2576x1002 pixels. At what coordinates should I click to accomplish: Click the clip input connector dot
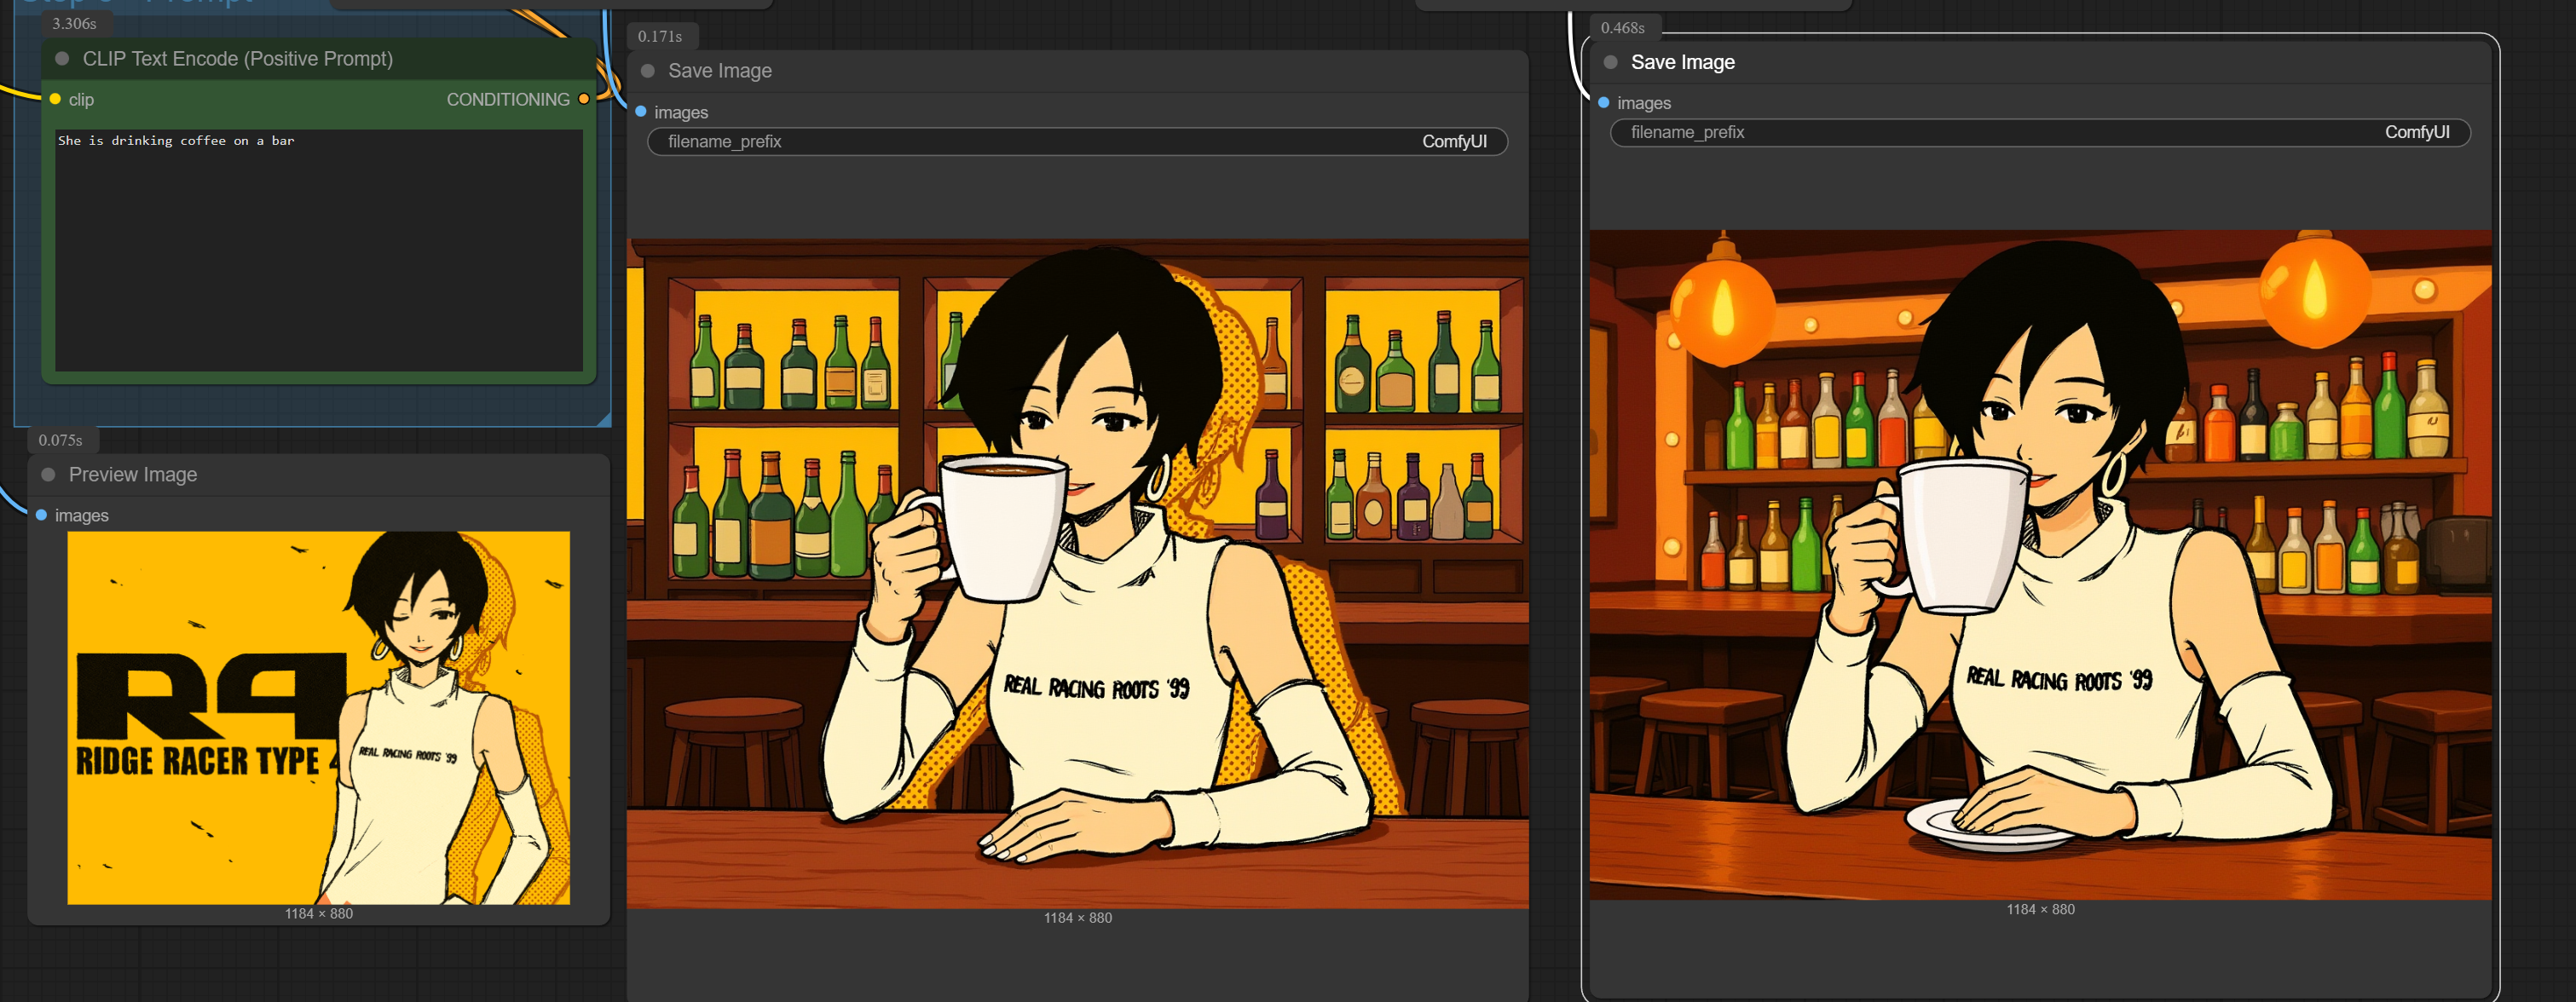(x=55, y=99)
